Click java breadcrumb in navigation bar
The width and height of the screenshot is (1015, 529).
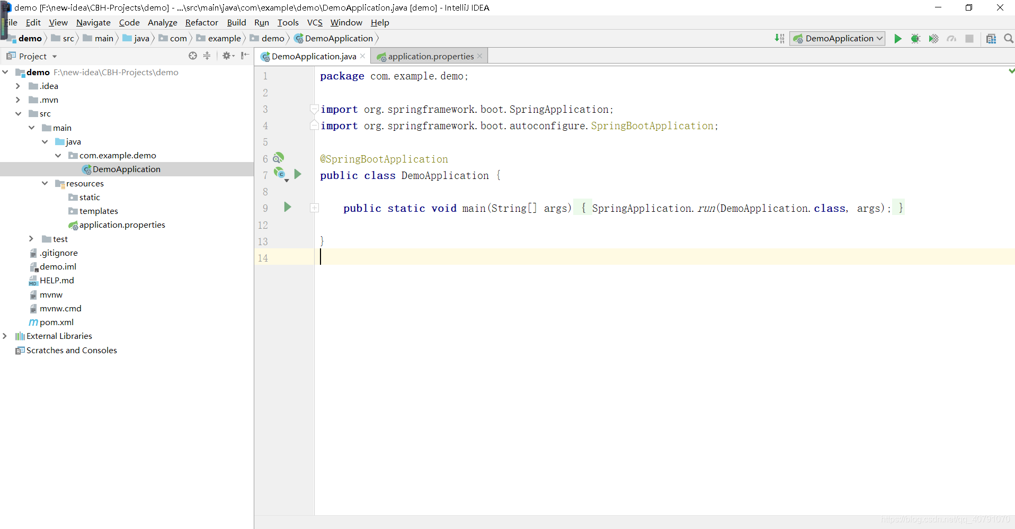coord(136,38)
